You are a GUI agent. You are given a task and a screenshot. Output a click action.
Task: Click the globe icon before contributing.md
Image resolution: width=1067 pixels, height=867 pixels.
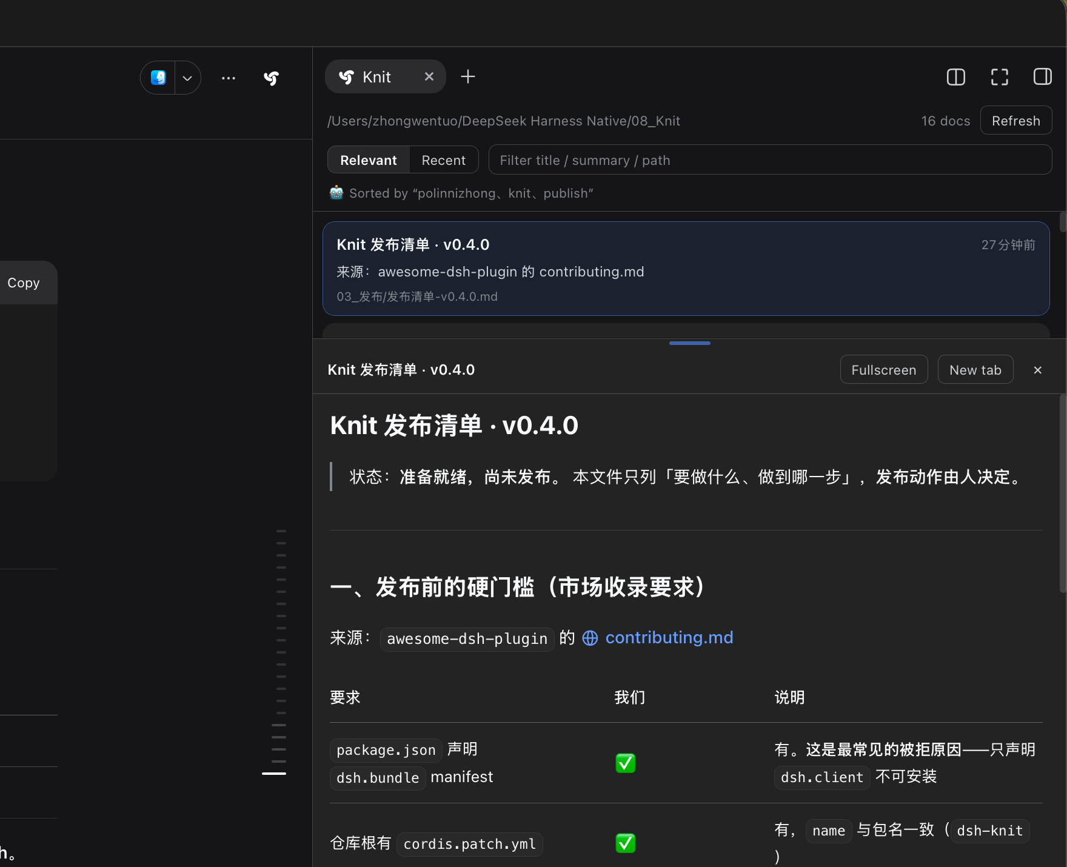tap(590, 638)
